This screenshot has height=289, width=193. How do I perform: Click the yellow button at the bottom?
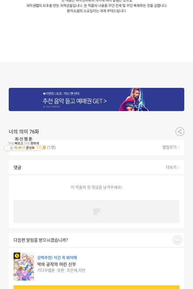[x=96, y=287]
